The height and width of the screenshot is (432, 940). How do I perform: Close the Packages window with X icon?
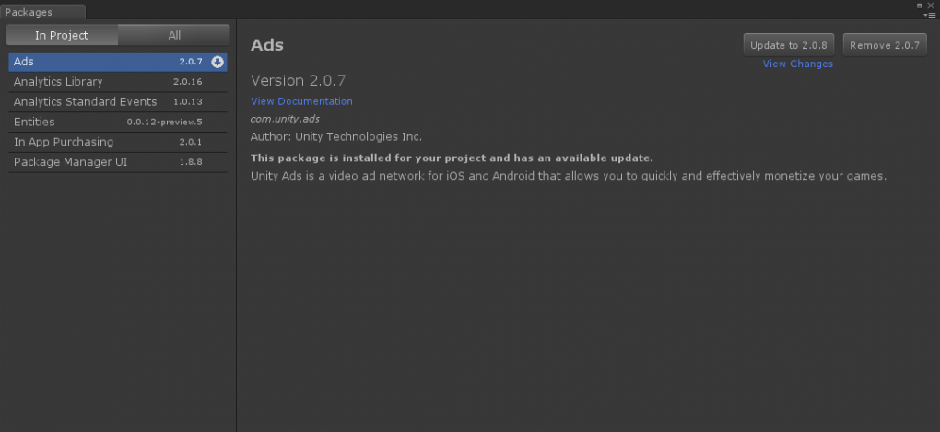pyautogui.click(x=931, y=6)
